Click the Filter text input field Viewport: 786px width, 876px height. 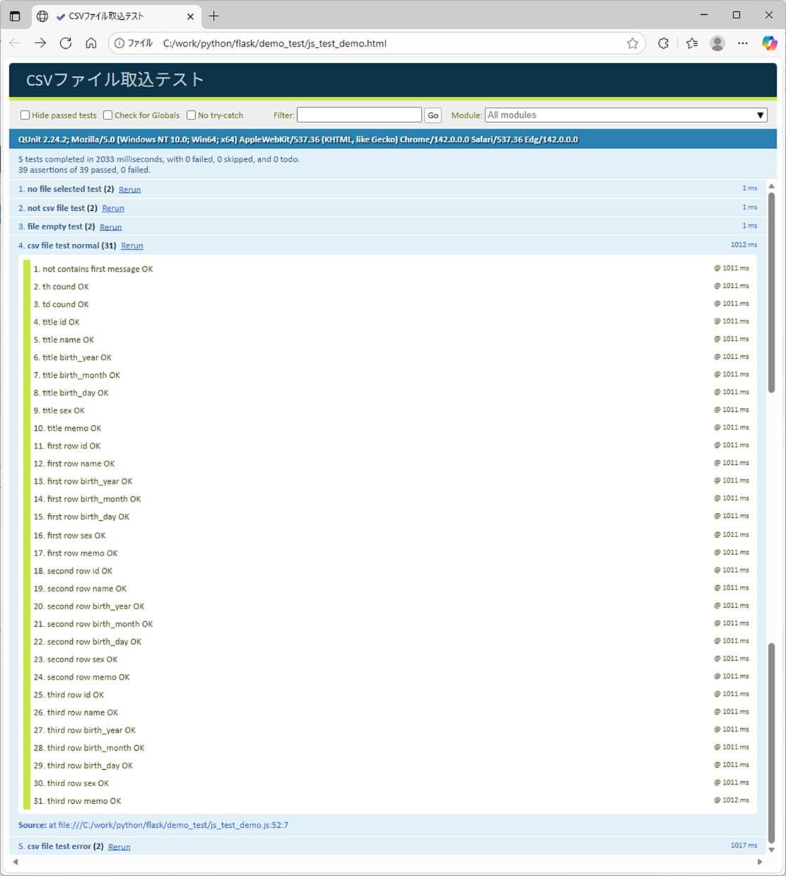pos(359,115)
